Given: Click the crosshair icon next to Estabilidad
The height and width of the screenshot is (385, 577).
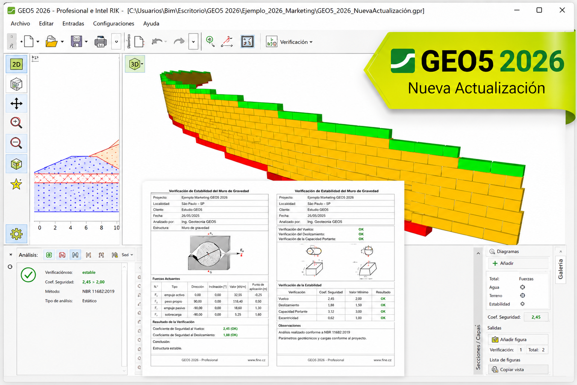Looking at the screenshot, I should point(522,304).
